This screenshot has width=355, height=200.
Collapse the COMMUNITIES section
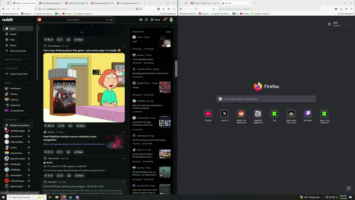click(30, 120)
